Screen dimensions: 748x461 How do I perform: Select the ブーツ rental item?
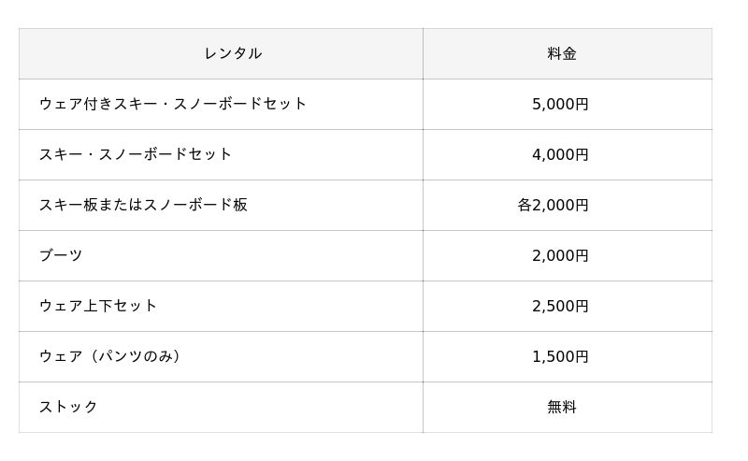tap(61, 255)
